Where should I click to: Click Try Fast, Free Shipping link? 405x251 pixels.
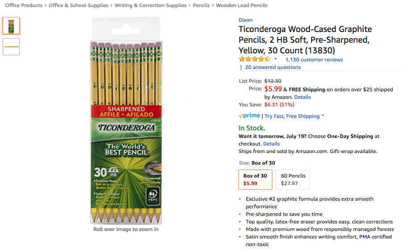(292, 116)
